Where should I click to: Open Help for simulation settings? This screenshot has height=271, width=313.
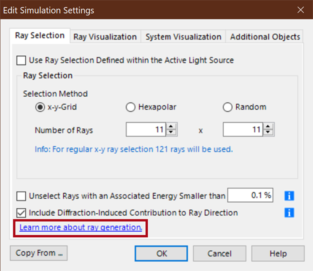[x=278, y=254]
